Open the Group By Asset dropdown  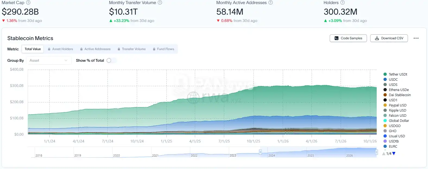49,60
